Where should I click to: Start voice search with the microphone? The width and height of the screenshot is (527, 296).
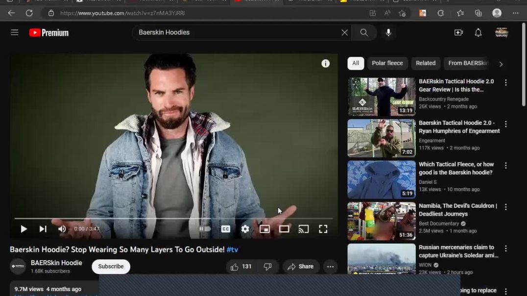click(388, 33)
